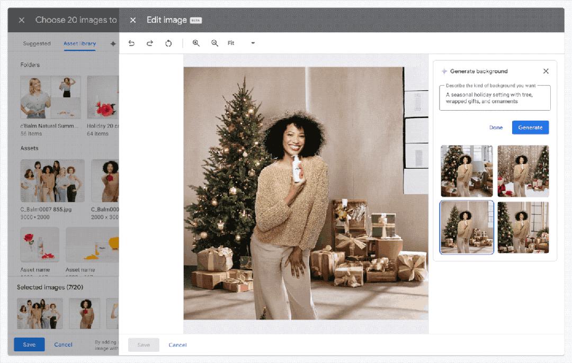This screenshot has width=572, height=363.
Task: Click the Generate button
Action: coord(530,127)
